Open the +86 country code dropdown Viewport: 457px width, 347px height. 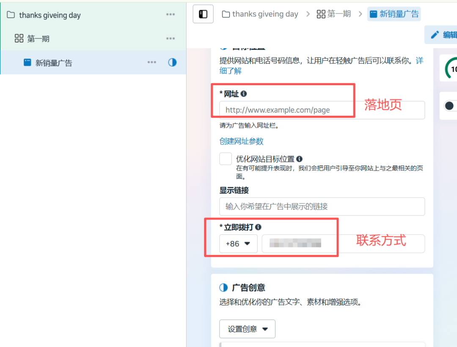click(238, 244)
